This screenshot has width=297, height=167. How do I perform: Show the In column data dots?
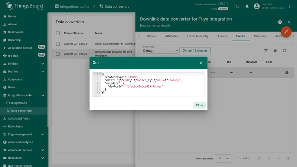(213, 72)
